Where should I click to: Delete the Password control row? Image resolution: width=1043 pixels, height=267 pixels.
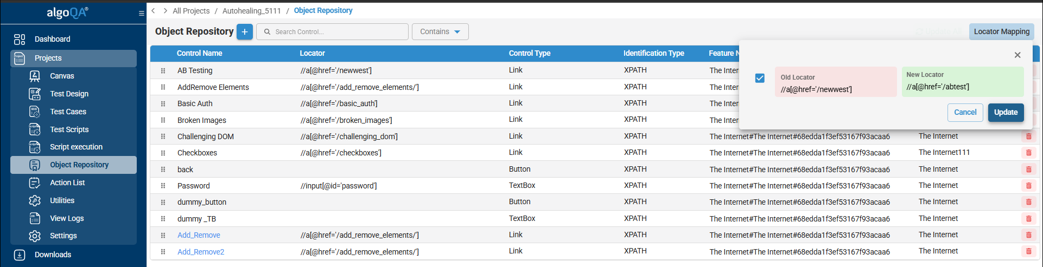click(x=1028, y=186)
